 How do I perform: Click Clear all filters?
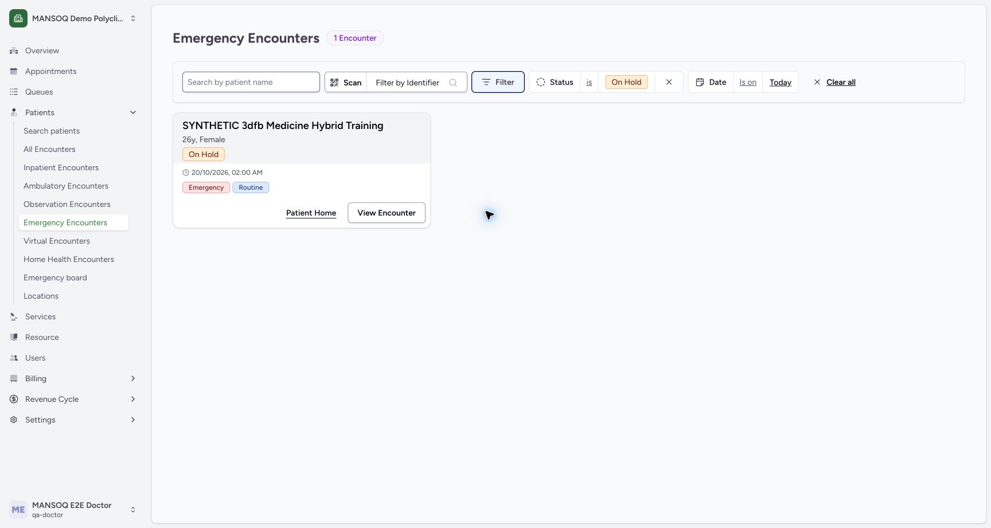pos(834,82)
